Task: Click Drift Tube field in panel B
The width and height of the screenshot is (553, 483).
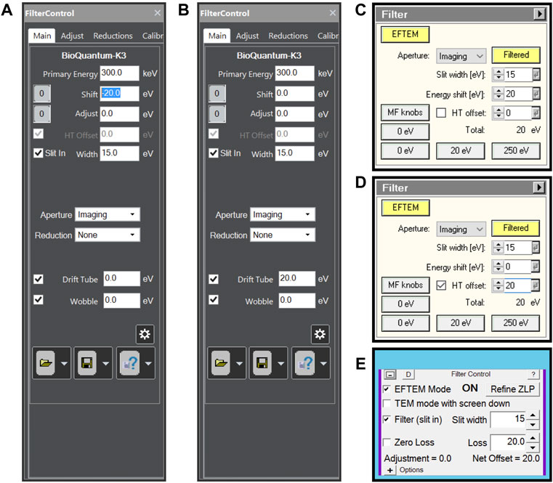Action: click(x=296, y=278)
